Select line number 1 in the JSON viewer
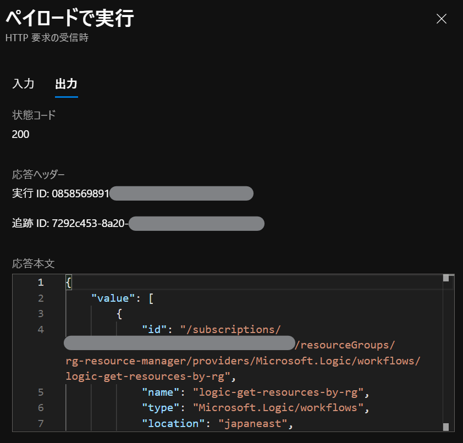 (41, 282)
